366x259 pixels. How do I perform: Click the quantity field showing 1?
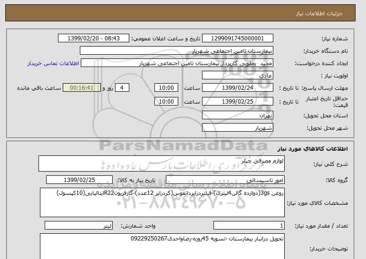249,226
